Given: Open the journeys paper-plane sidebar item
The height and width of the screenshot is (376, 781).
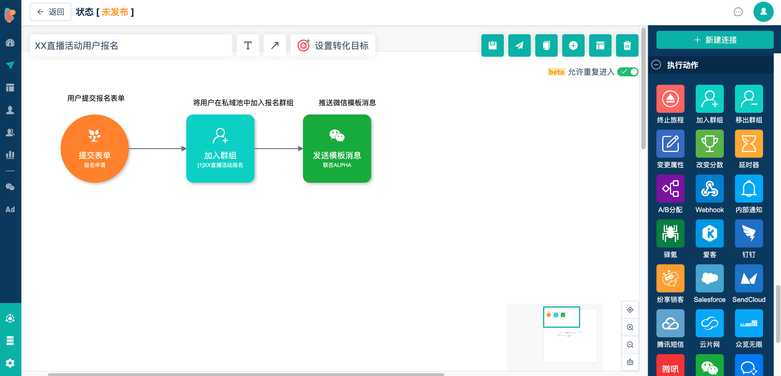Looking at the screenshot, I should [x=10, y=65].
